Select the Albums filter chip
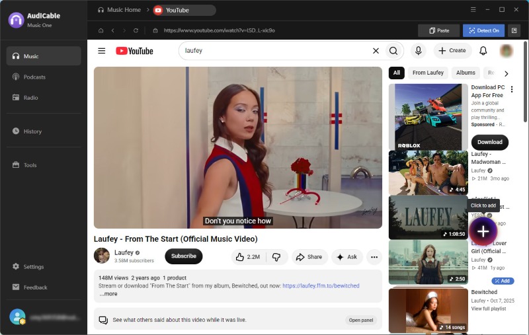529x335 pixels. tap(466, 73)
